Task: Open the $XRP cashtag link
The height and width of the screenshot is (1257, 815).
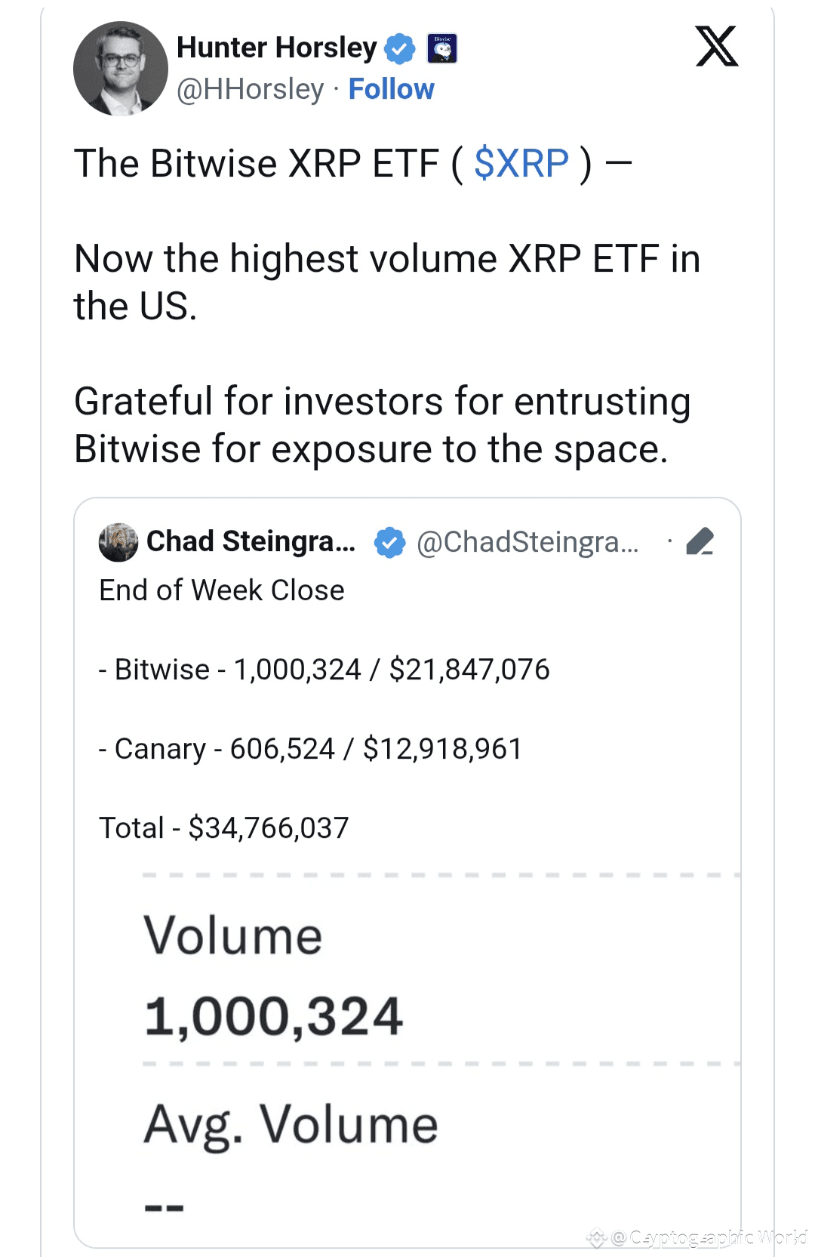Action: [521, 163]
